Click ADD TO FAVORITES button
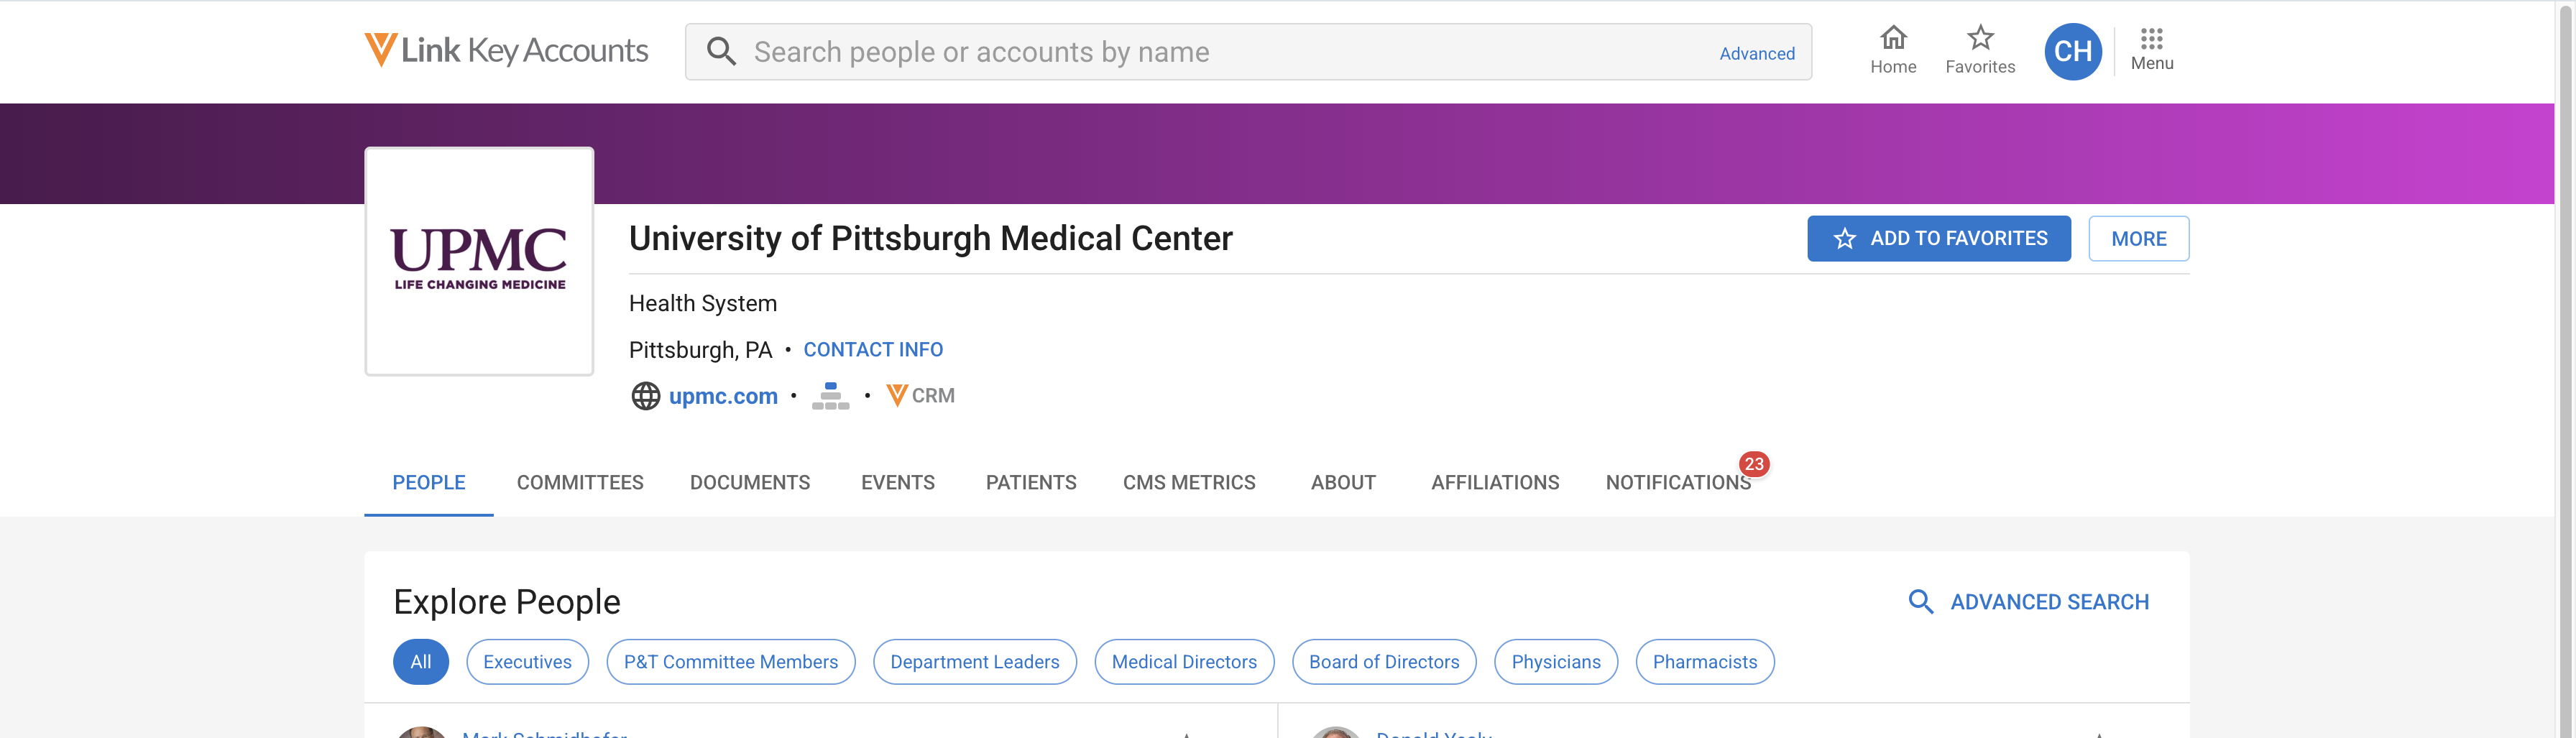This screenshot has height=738, width=2576. pyautogui.click(x=1938, y=239)
